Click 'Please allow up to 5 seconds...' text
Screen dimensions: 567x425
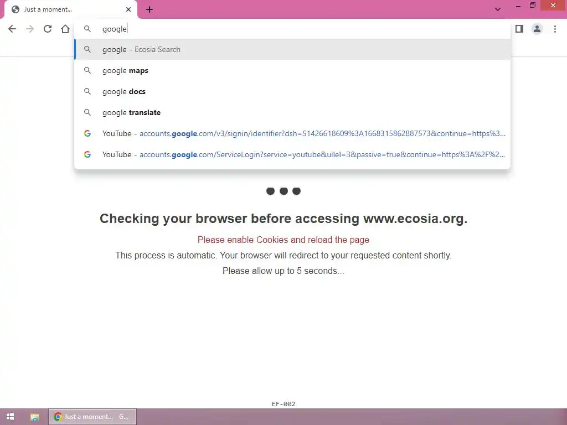tap(283, 271)
